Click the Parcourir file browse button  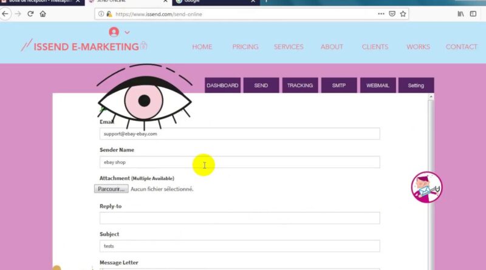[111, 189]
